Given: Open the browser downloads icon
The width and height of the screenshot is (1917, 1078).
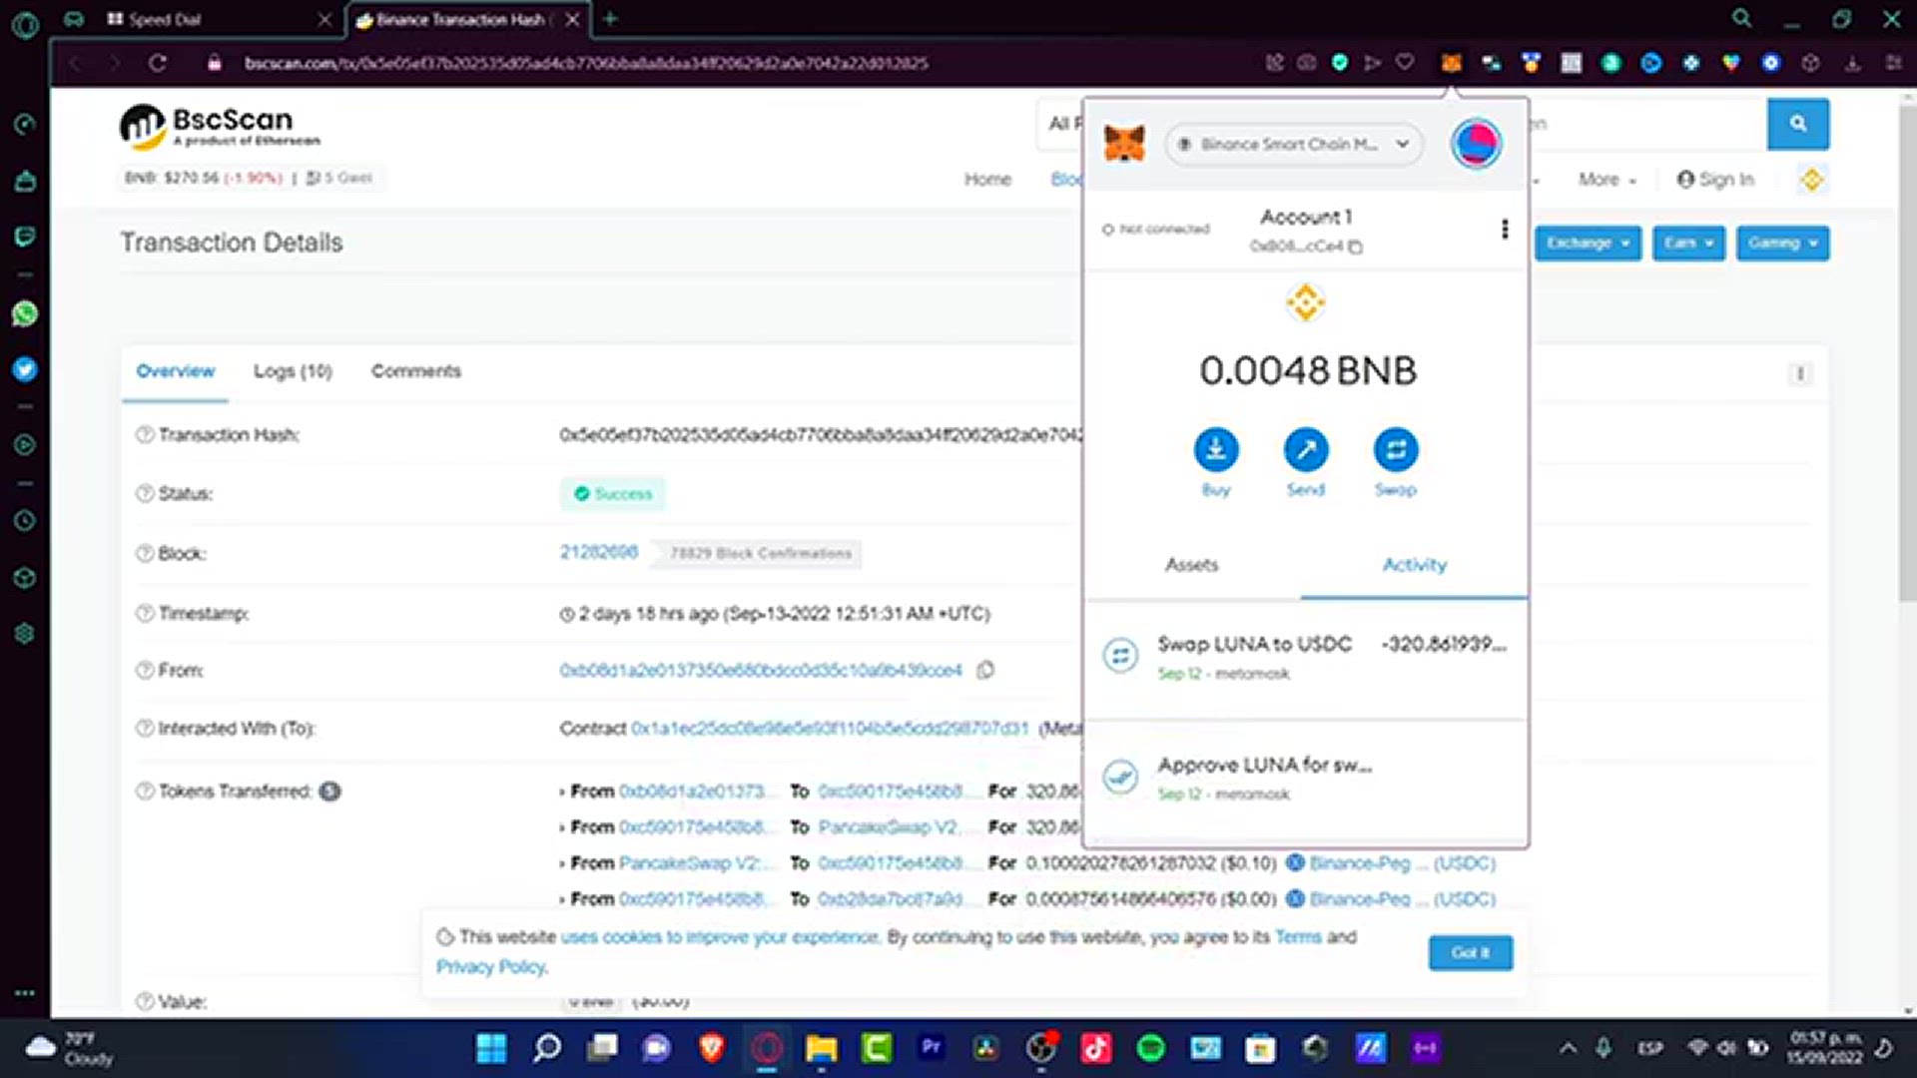Looking at the screenshot, I should (x=1852, y=63).
